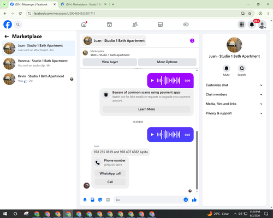Screen dimensions: 273x218
Task: Go to the Home feed icon
Action: (x=84, y=25)
